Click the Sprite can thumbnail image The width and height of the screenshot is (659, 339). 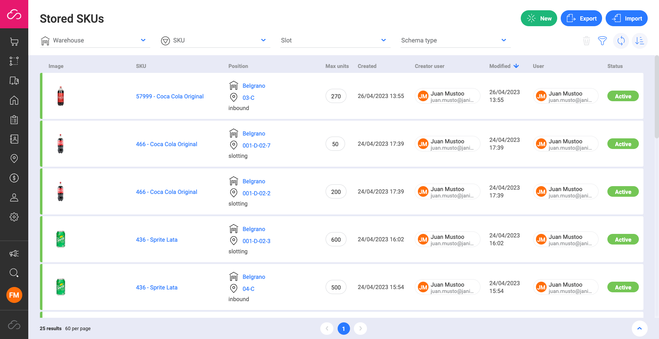[60, 239]
